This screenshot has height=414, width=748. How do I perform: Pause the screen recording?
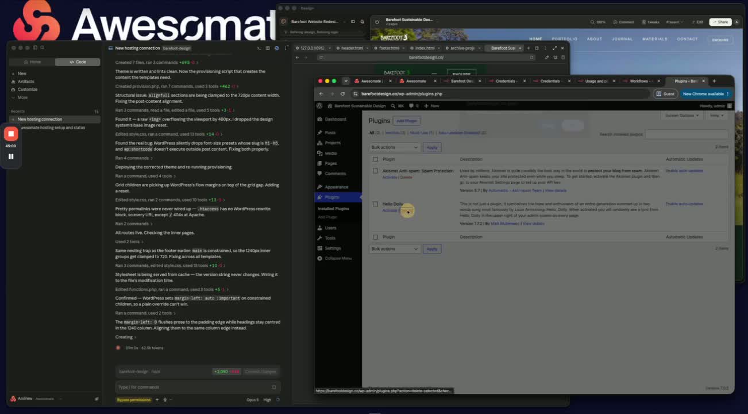pos(11,156)
